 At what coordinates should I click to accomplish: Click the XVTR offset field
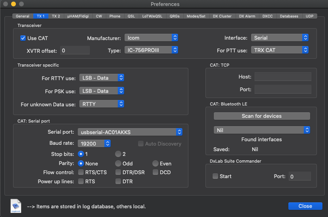[75, 50]
